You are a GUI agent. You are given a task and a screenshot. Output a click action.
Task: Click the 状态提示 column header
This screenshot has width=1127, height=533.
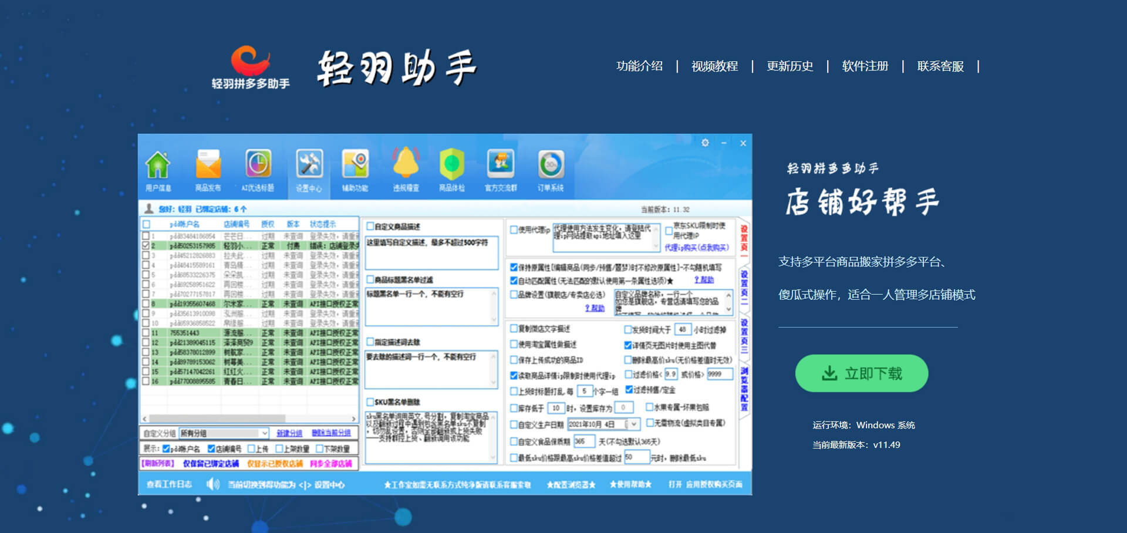(323, 224)
